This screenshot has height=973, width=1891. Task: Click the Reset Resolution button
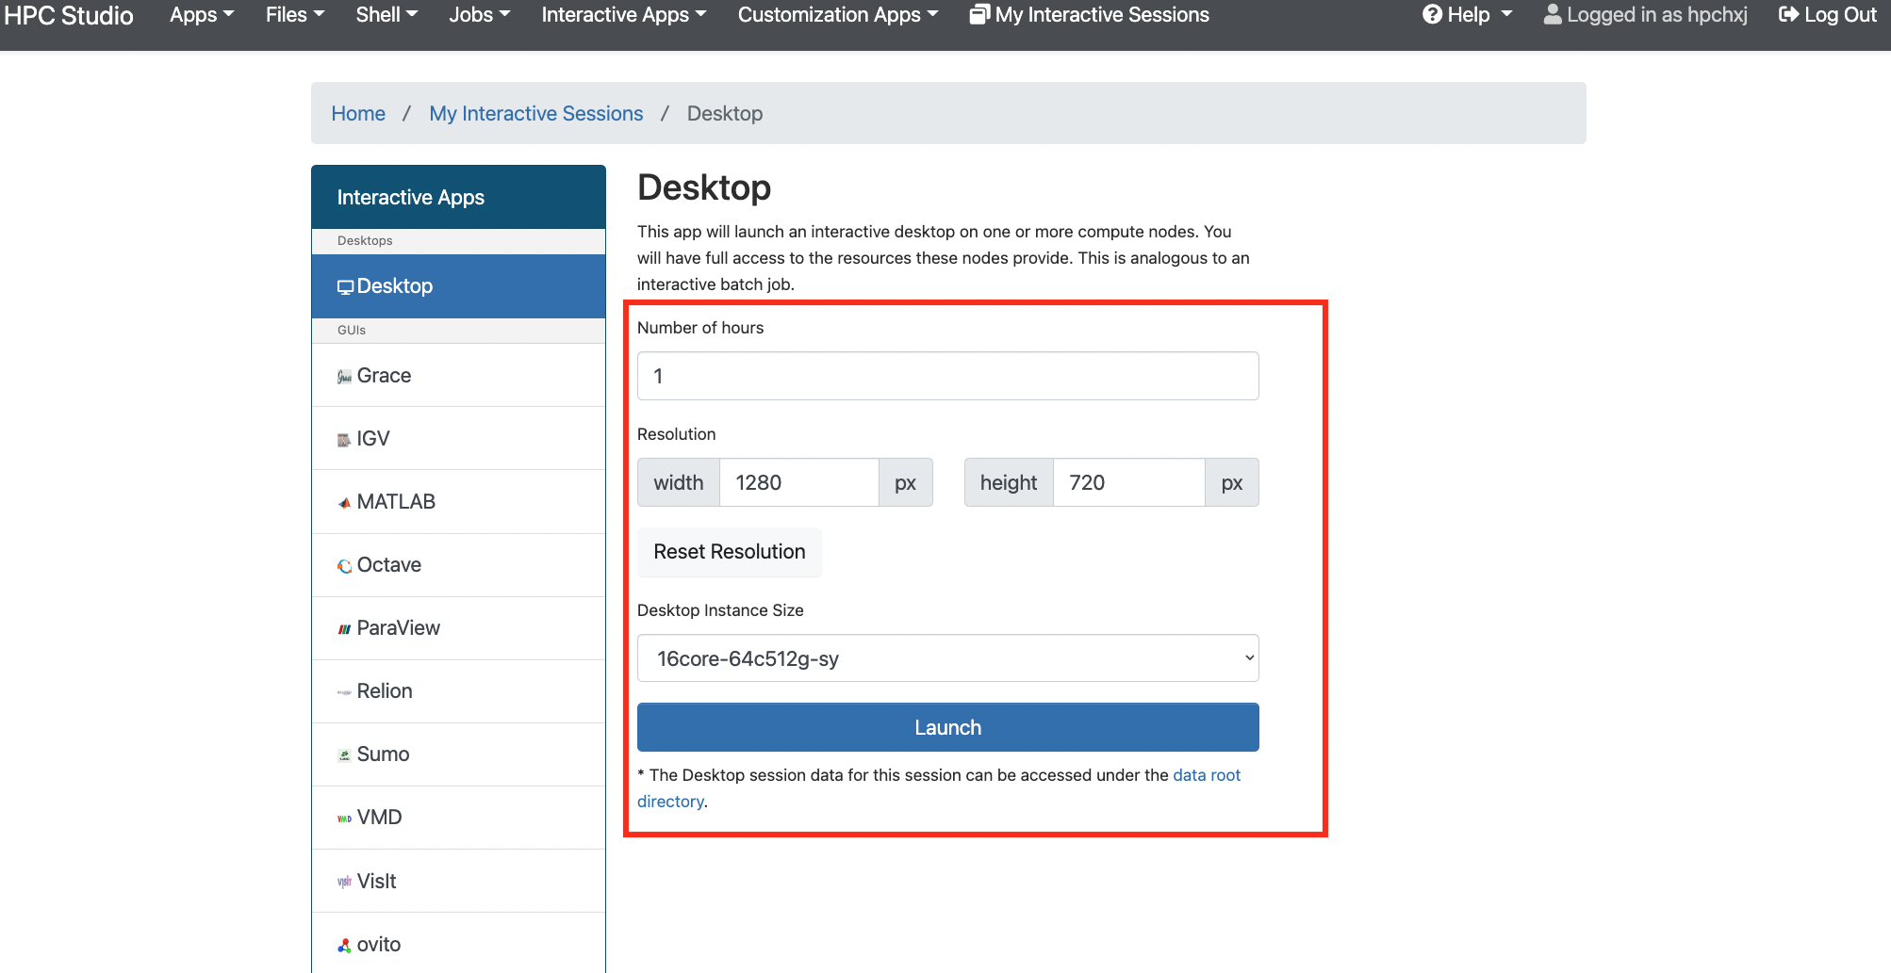729,552
